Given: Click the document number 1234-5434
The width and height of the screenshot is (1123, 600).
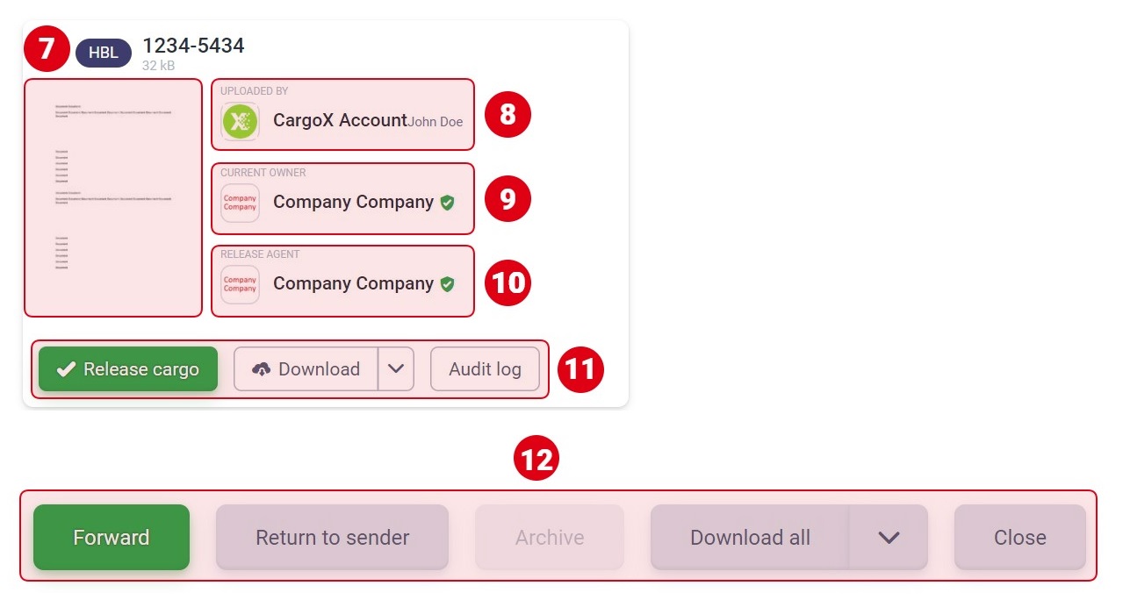Looking at the screenshot, I should tap(193, 45).
